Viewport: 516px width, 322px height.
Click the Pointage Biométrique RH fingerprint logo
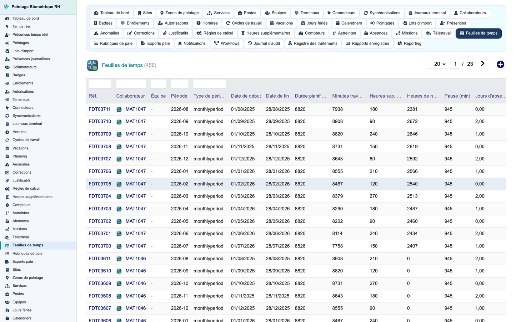(x=6, y=7)
